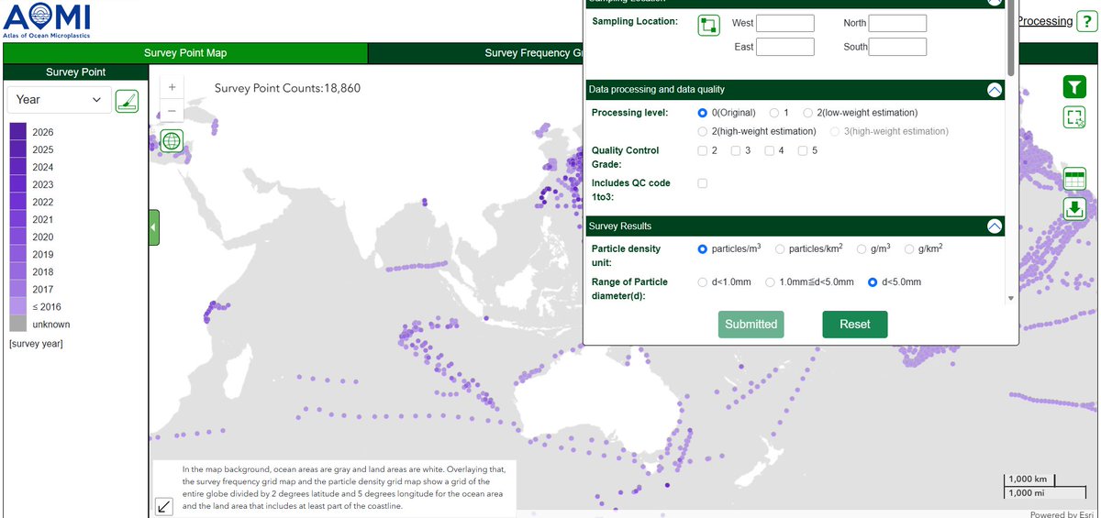Image resolution: width=1101 pixels, height=518 pixels.
Task: Click the 2021 legend color swatch
Action: click(x=18, y=219)
